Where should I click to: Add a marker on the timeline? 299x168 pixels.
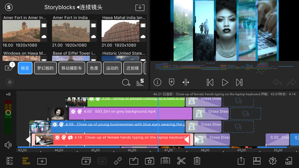coord(172,82)
